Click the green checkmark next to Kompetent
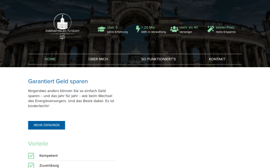 [31, 155]
